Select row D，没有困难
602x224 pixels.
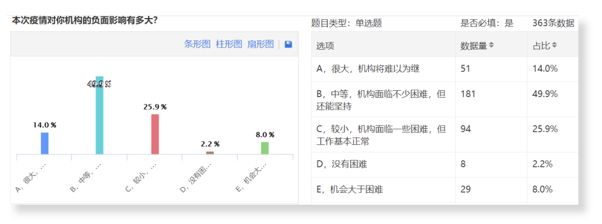445,164
